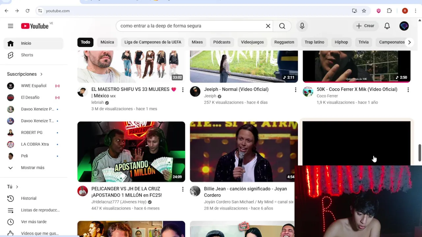Open the lebriah channel avatar
Viewport: 422px width, 237px height.
point(82,92)
